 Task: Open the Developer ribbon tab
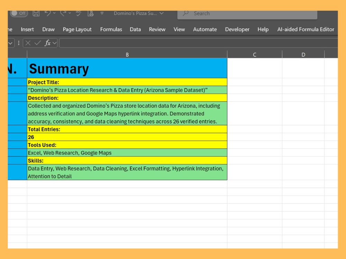237,29
